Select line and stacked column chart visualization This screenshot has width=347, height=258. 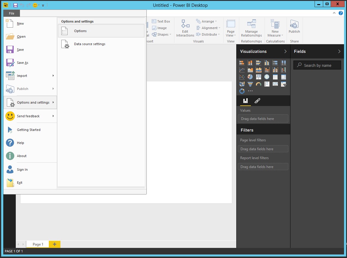pos(267,70)
